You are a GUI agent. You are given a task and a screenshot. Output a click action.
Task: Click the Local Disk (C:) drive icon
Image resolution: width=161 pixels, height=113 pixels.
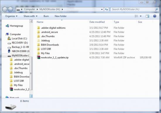pos(9,38)
